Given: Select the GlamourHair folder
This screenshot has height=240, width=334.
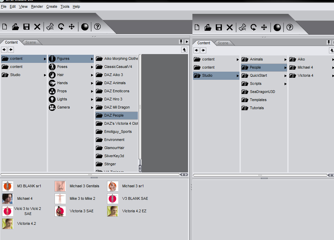Looking at the screenshot, I should (x=117, y=148).
